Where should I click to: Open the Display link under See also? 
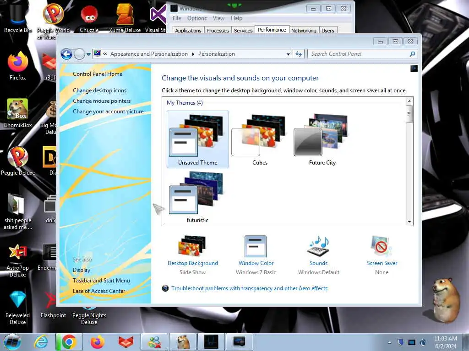(x=82, y=270)
